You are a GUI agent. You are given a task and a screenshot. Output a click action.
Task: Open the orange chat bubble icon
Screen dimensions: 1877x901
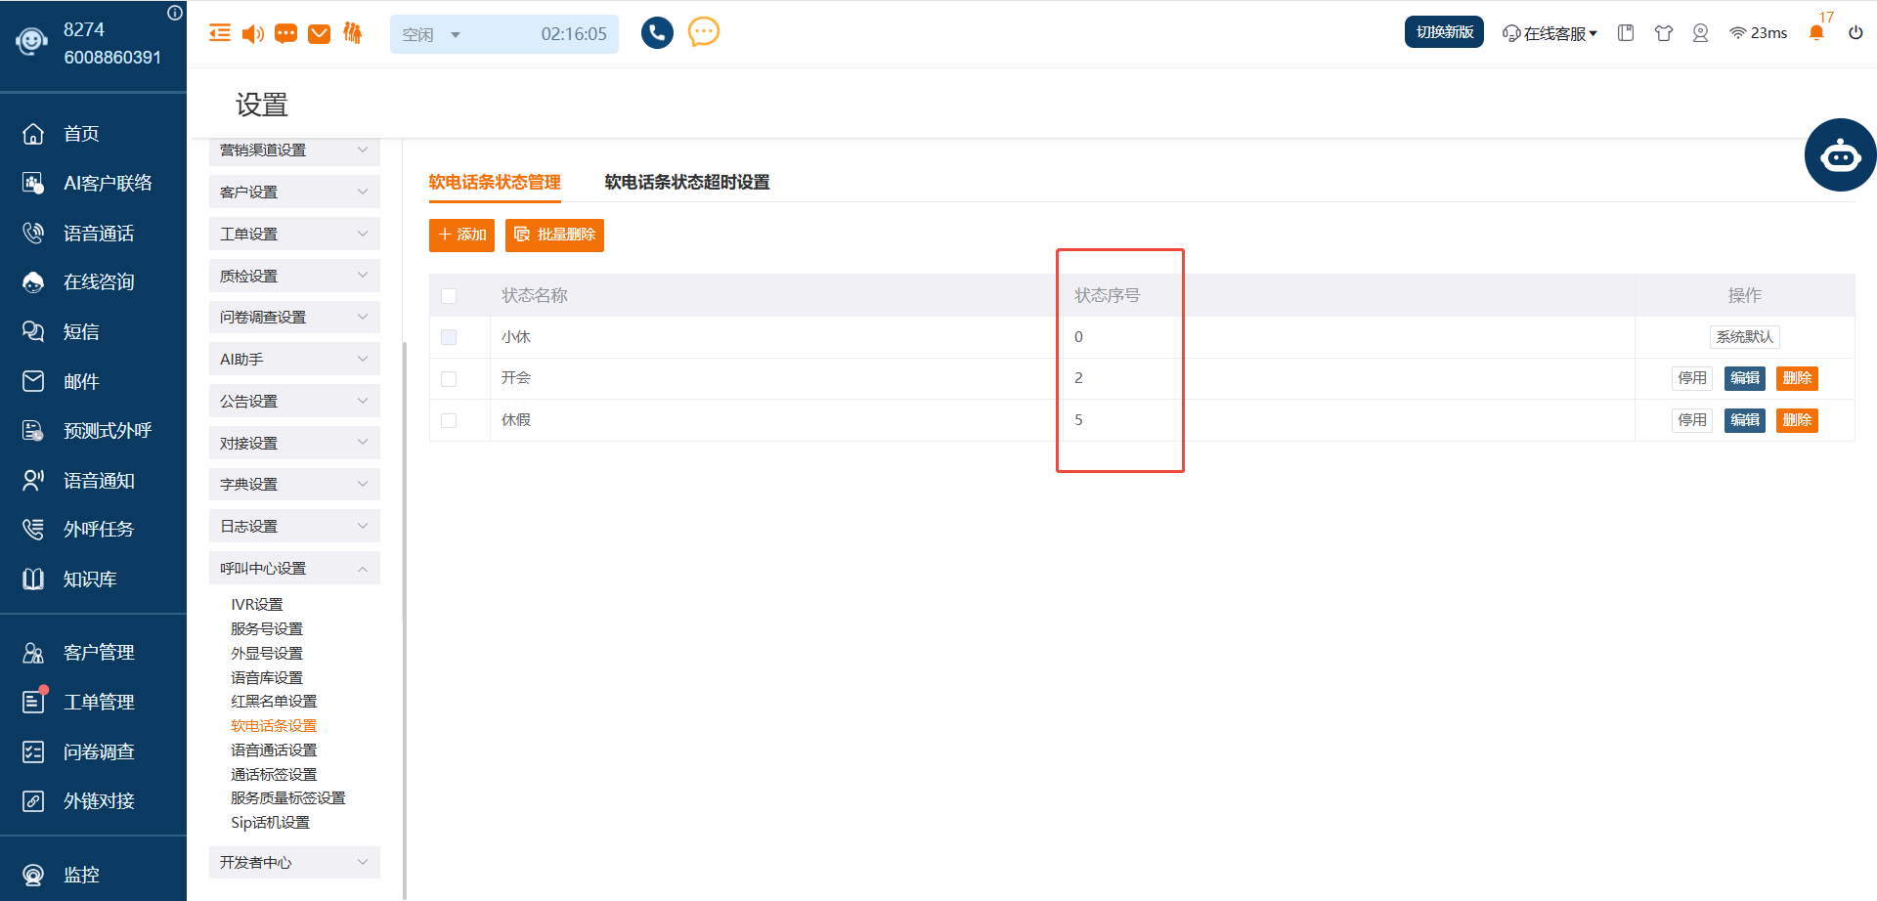704,32
